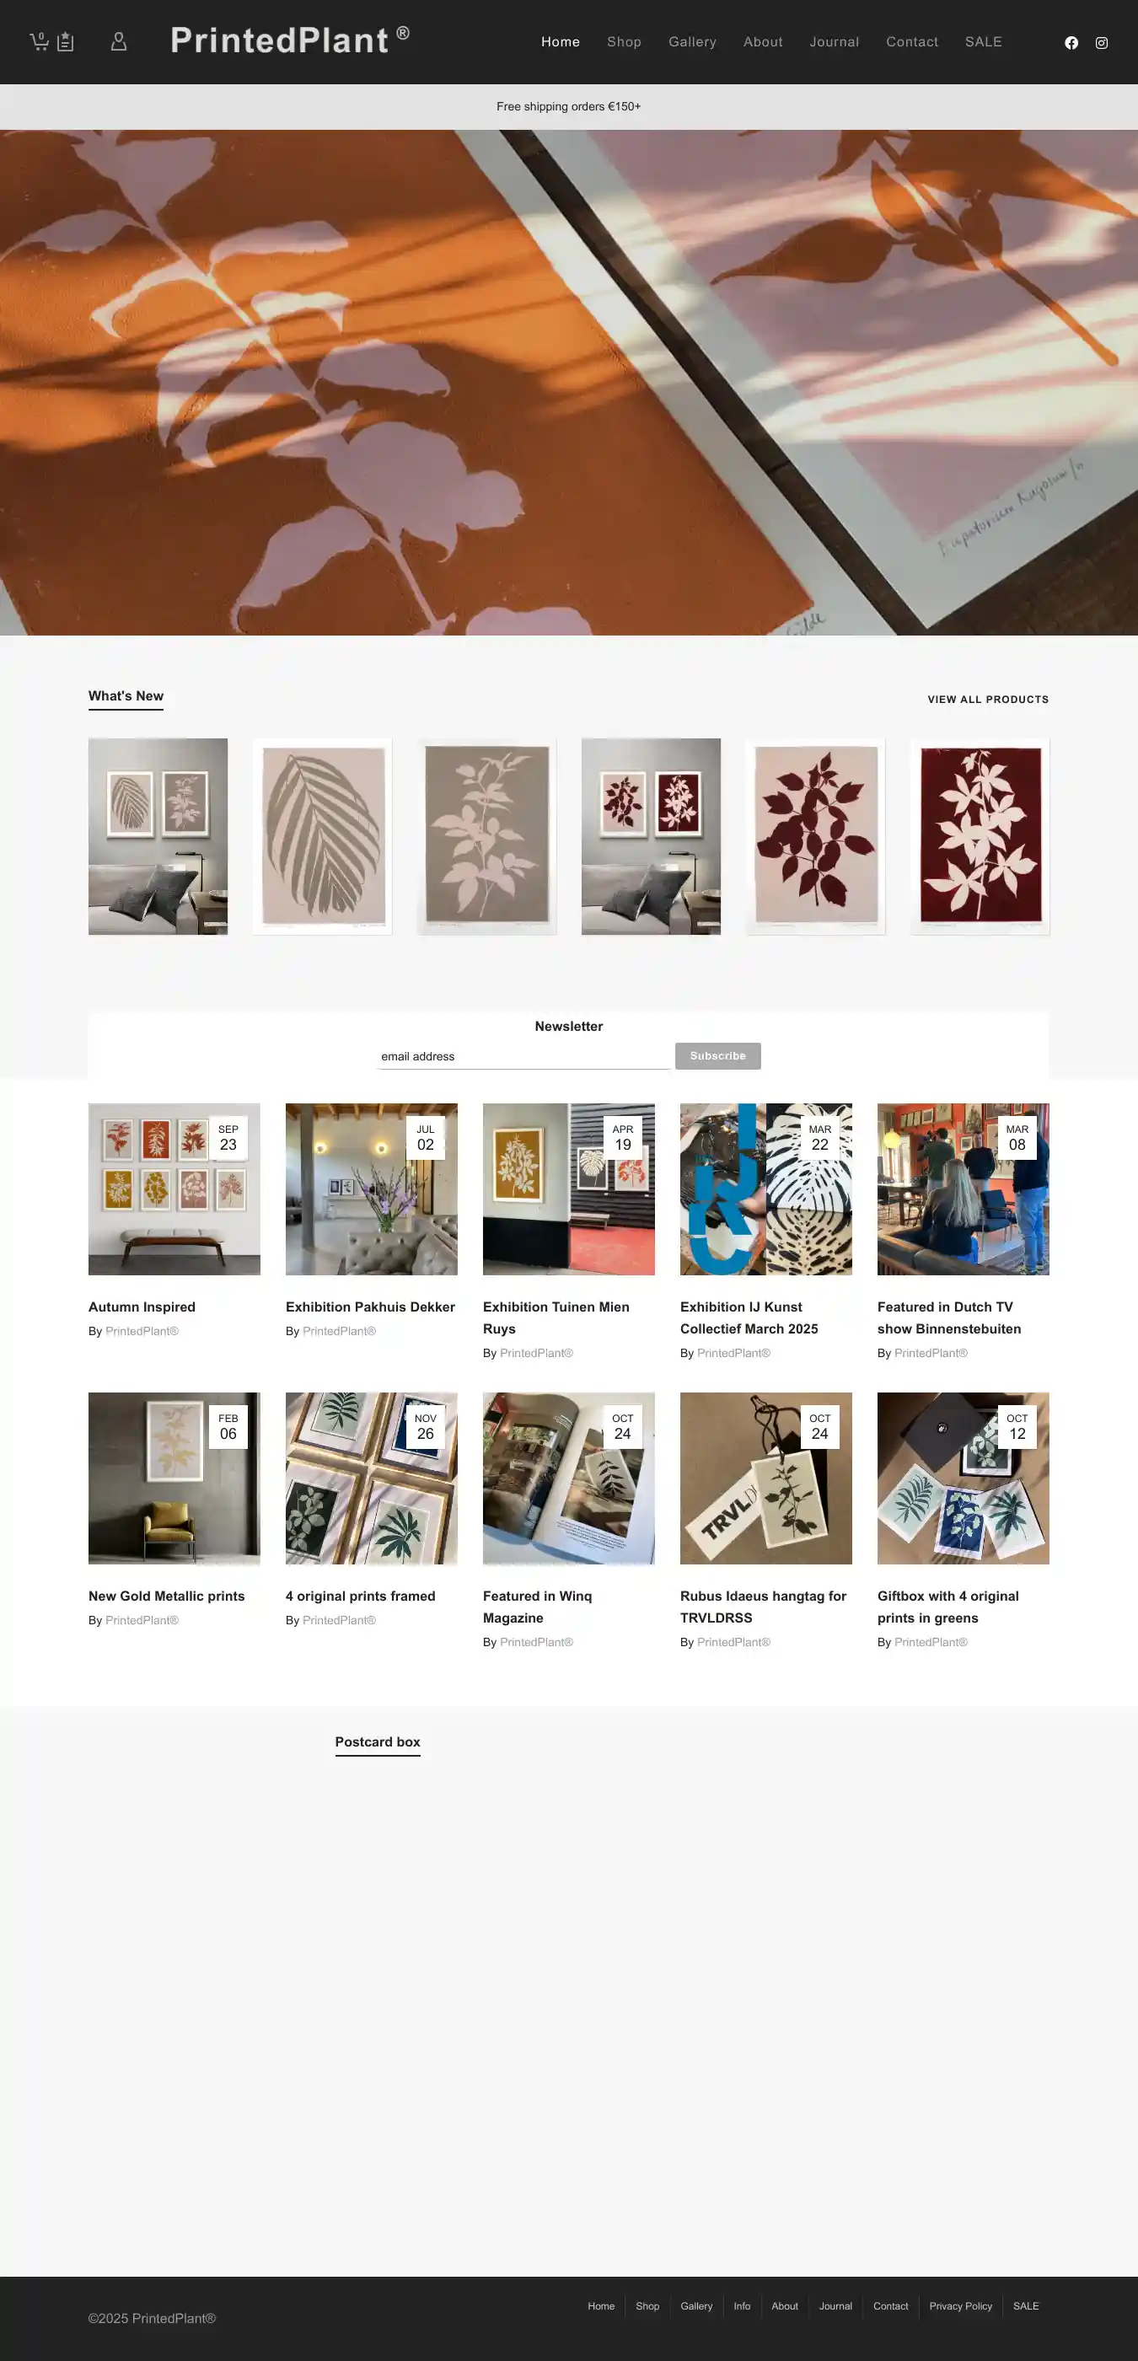
Task: Focus the email address field
Action: tap(524, 1057)
